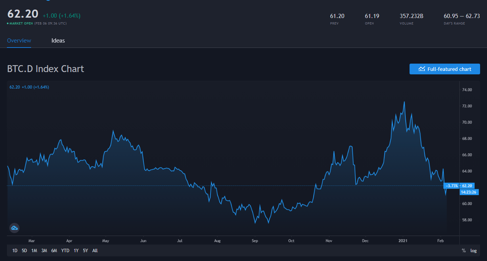Click the Dec label on time axis
The width and height of the screenshot is (487, 261).
click(365, 241)
